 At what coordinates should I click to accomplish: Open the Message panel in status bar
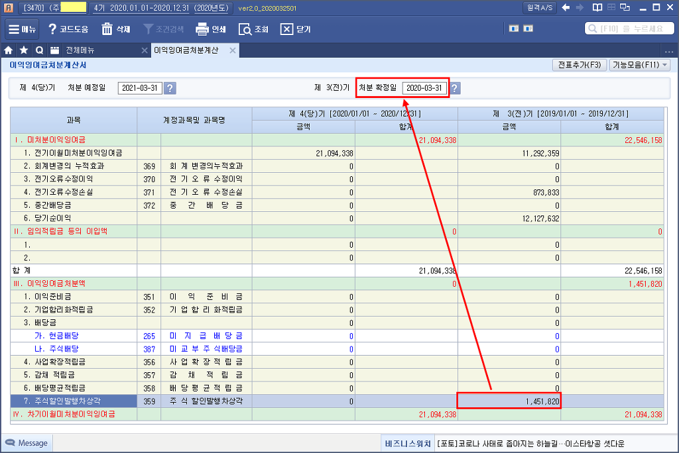pyautogui.click(x=27, y=443)
